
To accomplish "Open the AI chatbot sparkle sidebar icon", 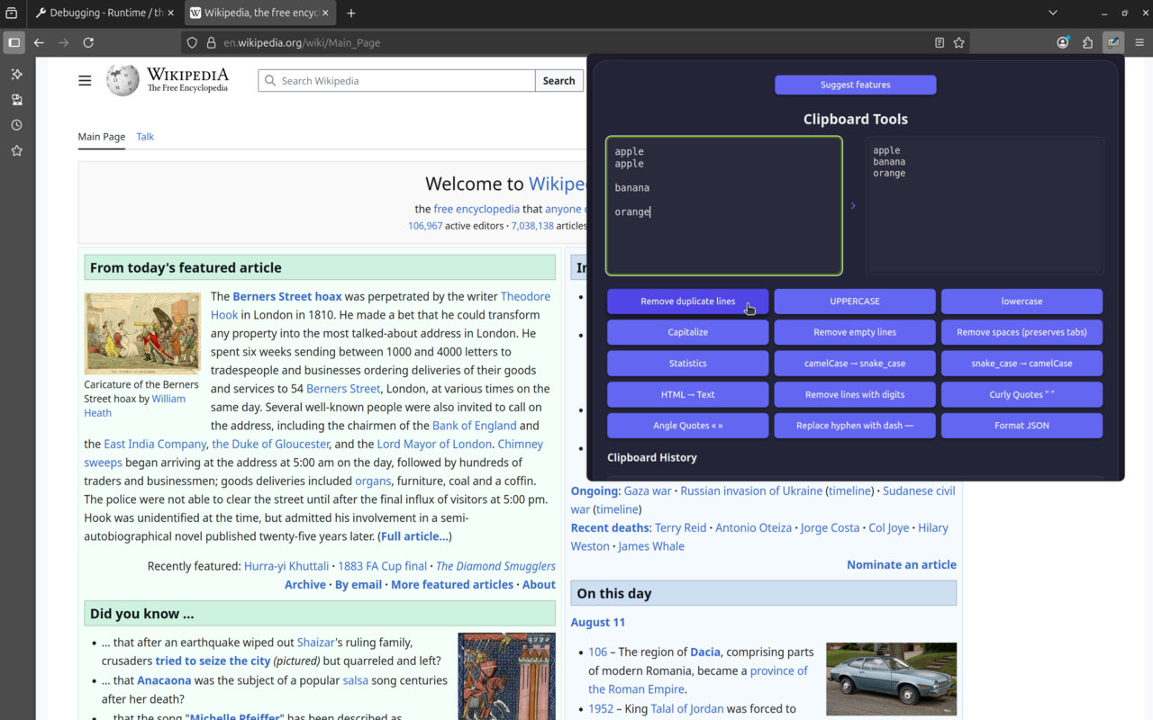I will click(16, 74).
